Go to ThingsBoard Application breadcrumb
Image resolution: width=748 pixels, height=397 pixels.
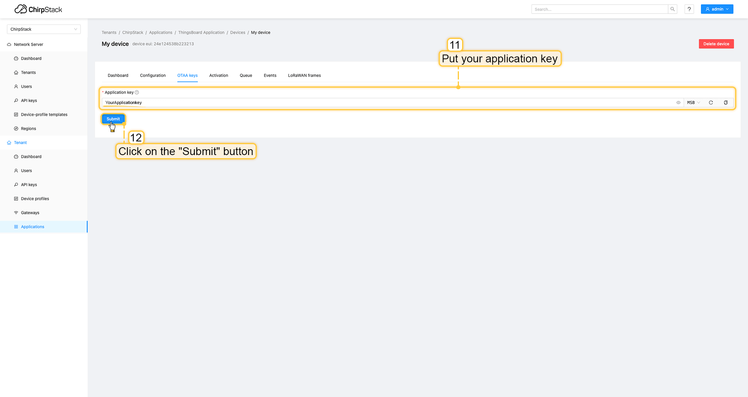201,33
